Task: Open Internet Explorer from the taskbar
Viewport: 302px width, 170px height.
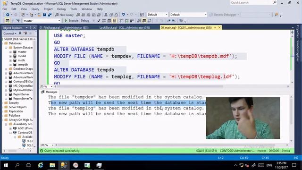Action: [41, 165]
